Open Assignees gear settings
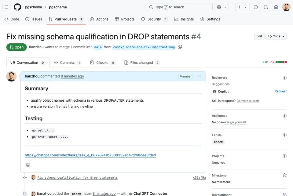Viewport: 293px width, 196px height. [x=284, y=116]
